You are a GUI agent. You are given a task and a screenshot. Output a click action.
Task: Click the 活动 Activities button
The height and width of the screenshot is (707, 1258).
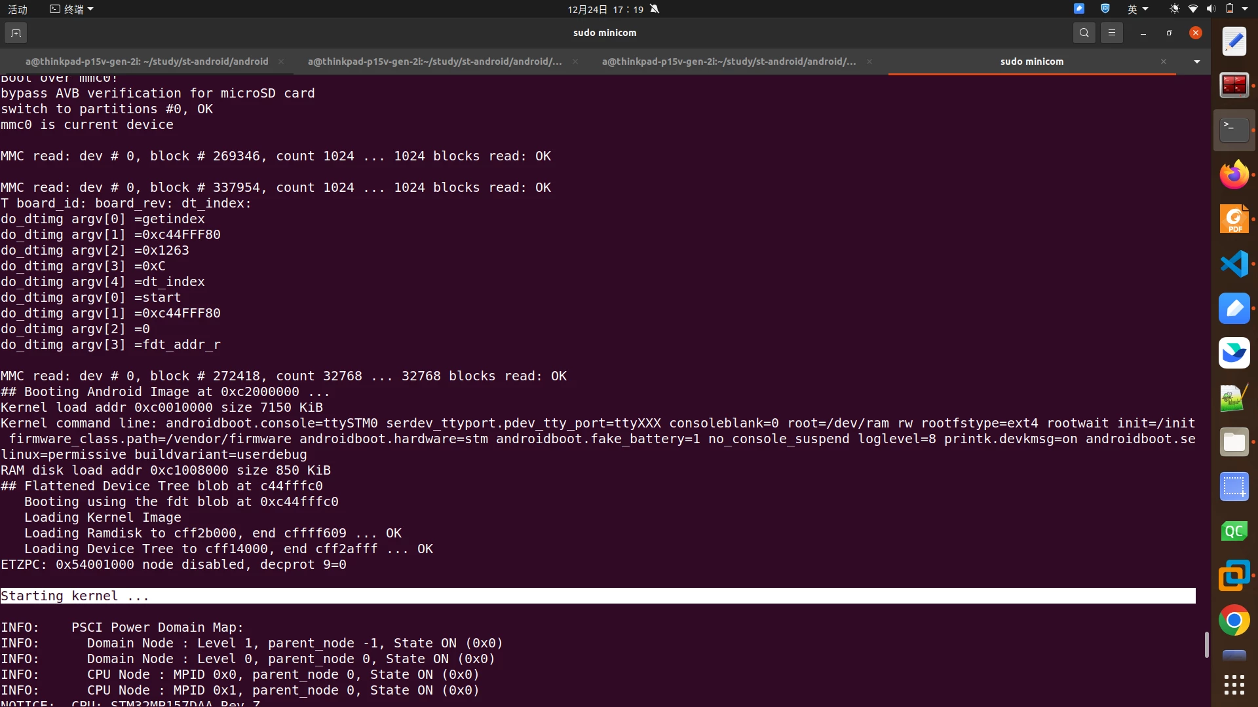click(18, 9)
